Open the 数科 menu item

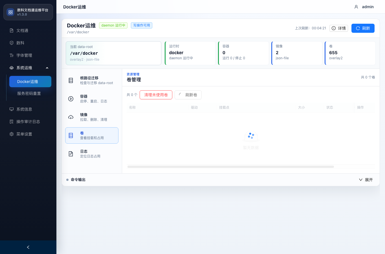(x=28, y=43)
